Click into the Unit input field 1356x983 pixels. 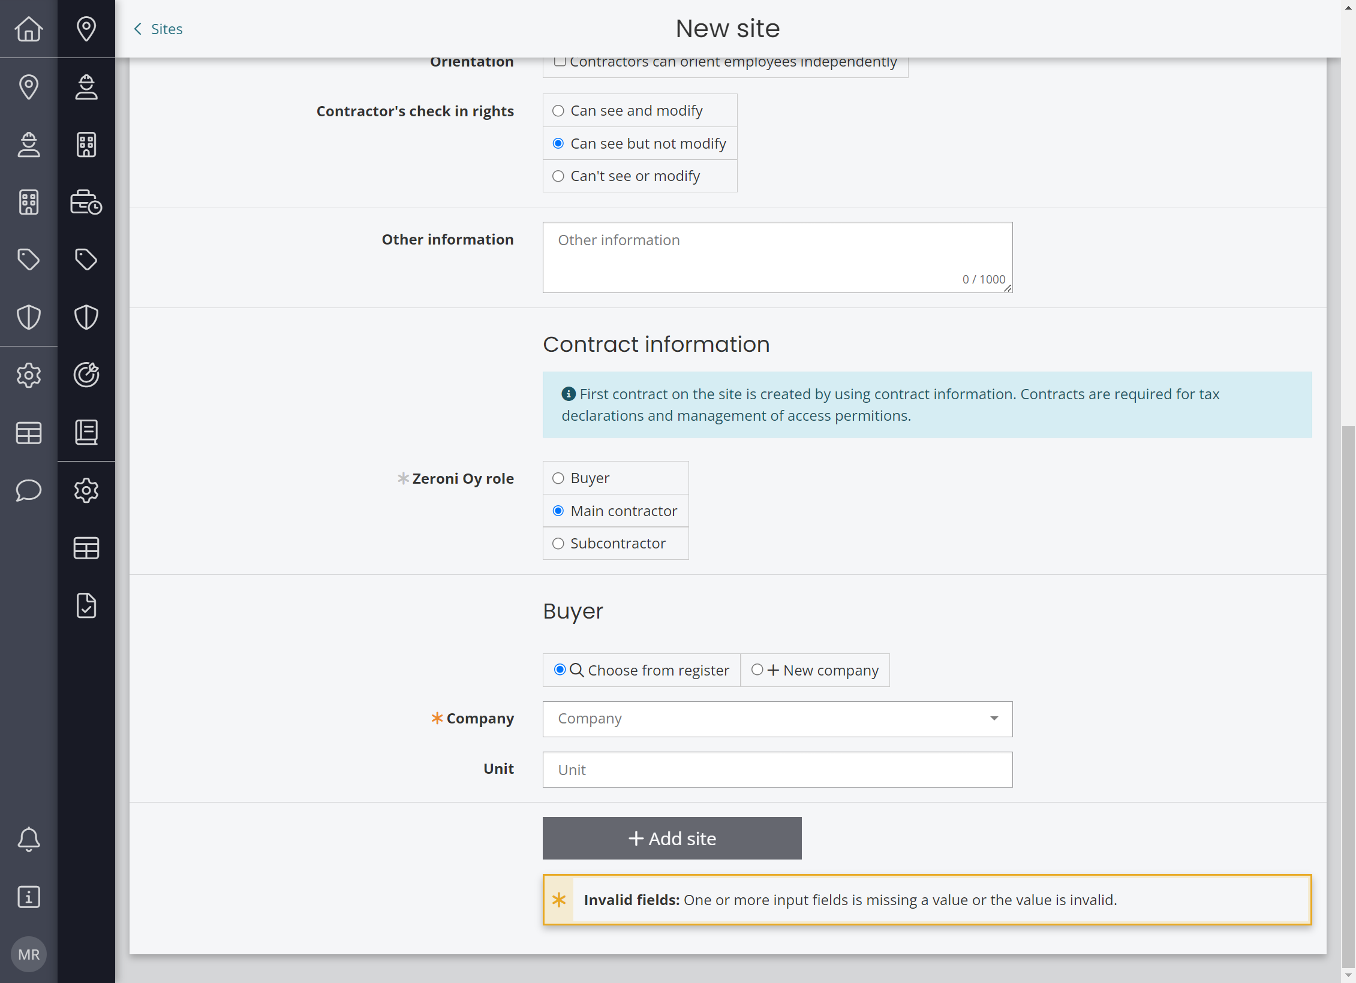click(777, 770)
